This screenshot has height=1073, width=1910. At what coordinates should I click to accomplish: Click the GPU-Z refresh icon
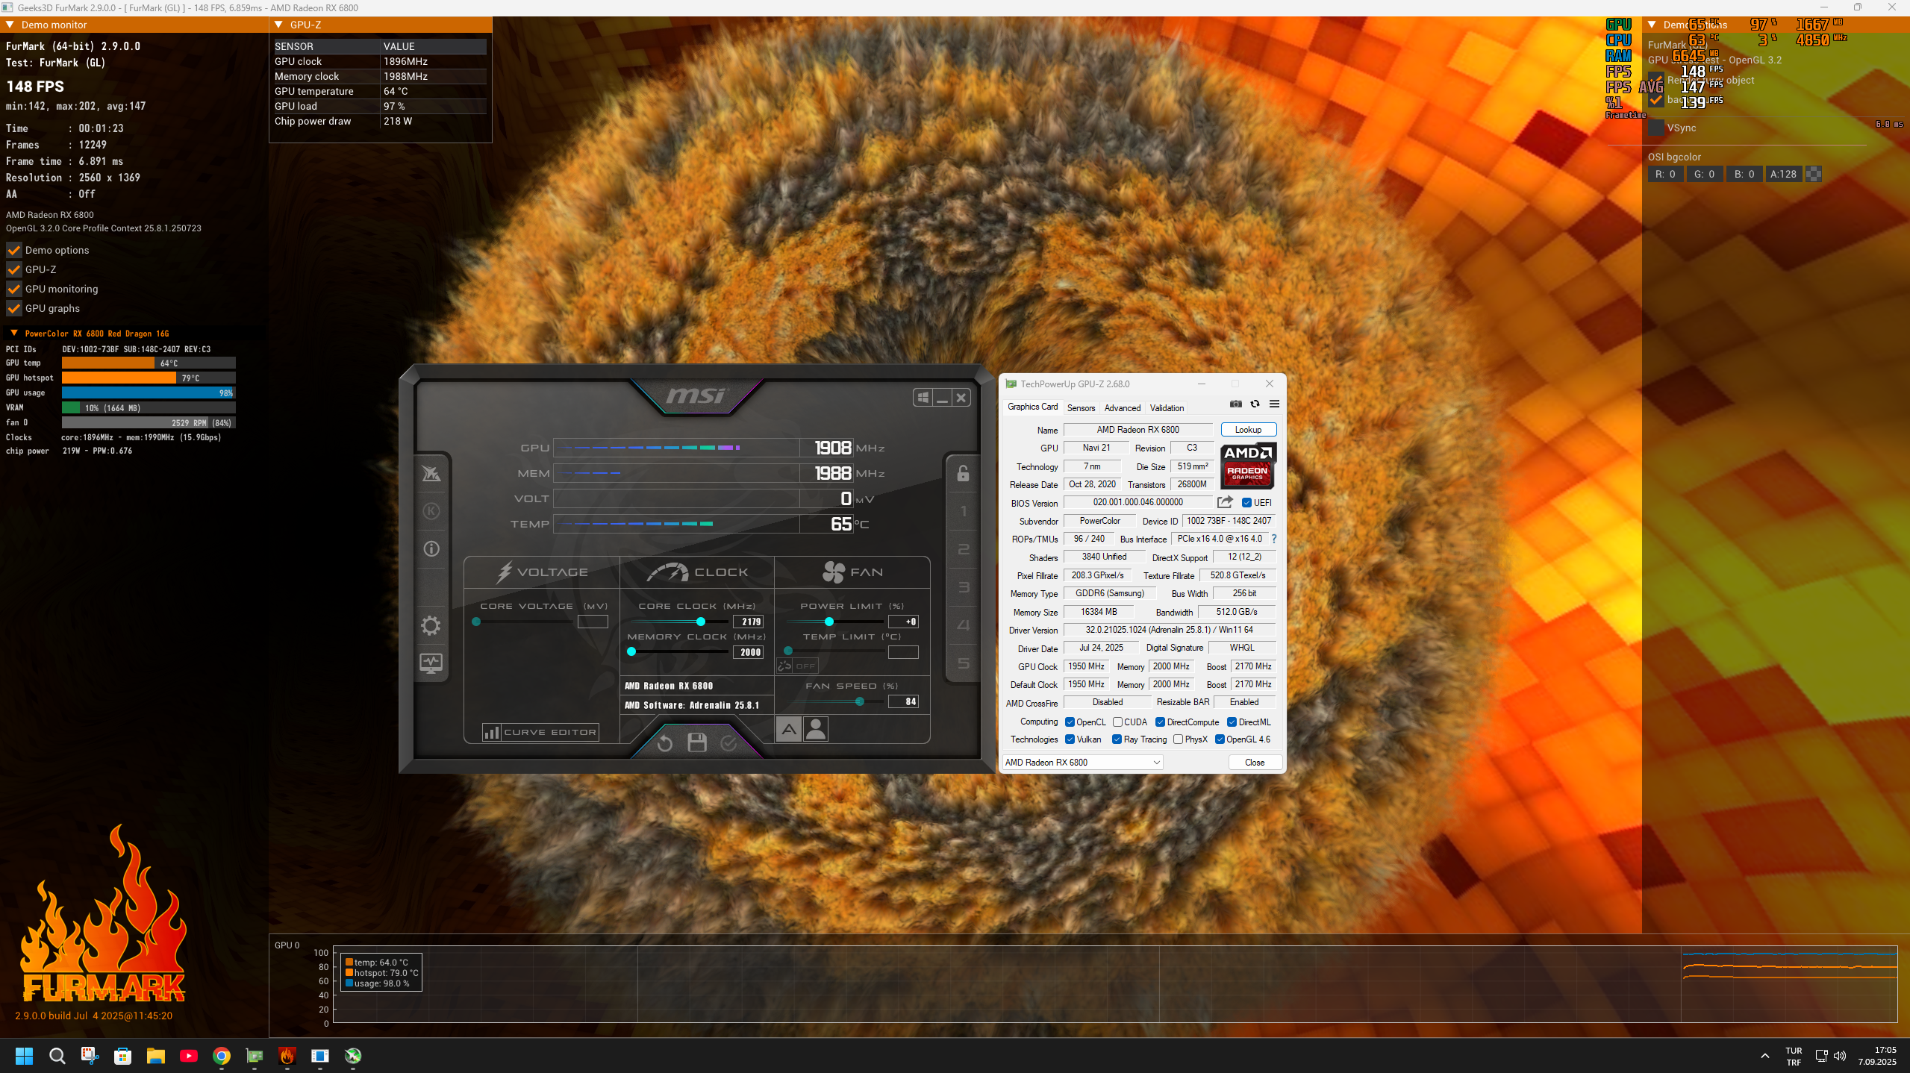(1255, 404)
